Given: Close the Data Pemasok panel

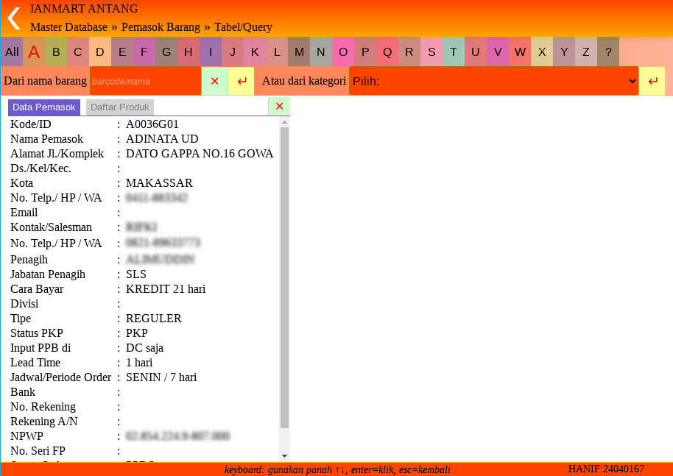Looking at the screenshot, I should [279, 107].
